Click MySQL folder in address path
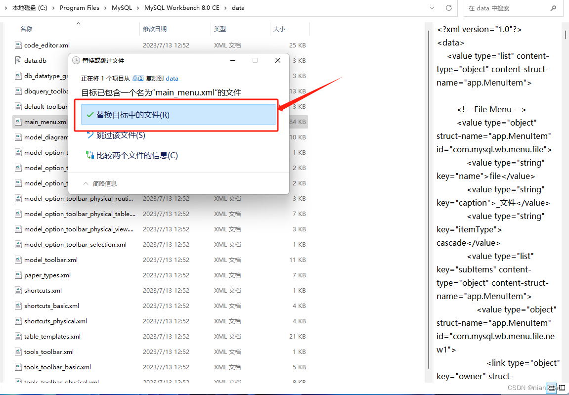 [x=122, y=8]
